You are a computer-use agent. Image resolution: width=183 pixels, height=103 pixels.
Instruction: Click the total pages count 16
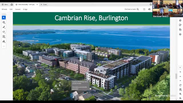coord(180,72)
